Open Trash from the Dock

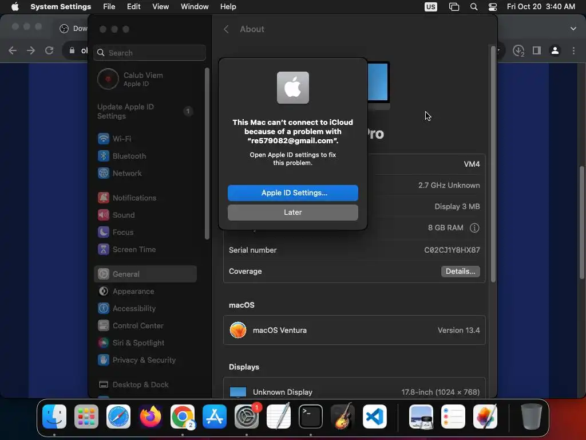(531, 417)
